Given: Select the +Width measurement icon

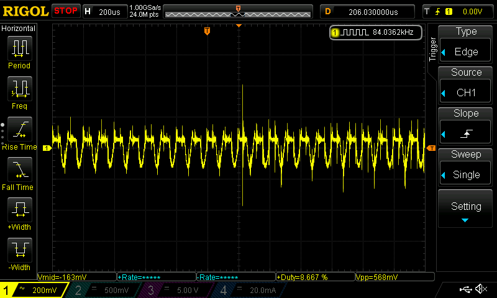Looking at the screenshot, I should [x=20, y=209].
